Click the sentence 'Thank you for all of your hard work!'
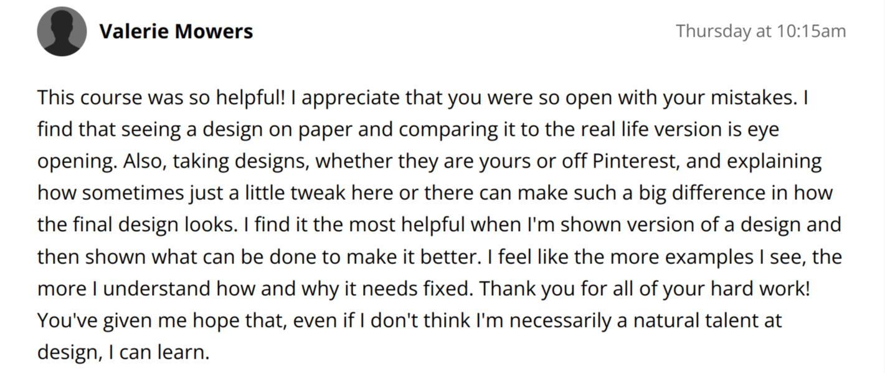The width and height of the screenshot is (885, 373). pyautogui.click(x=645, y=289)
